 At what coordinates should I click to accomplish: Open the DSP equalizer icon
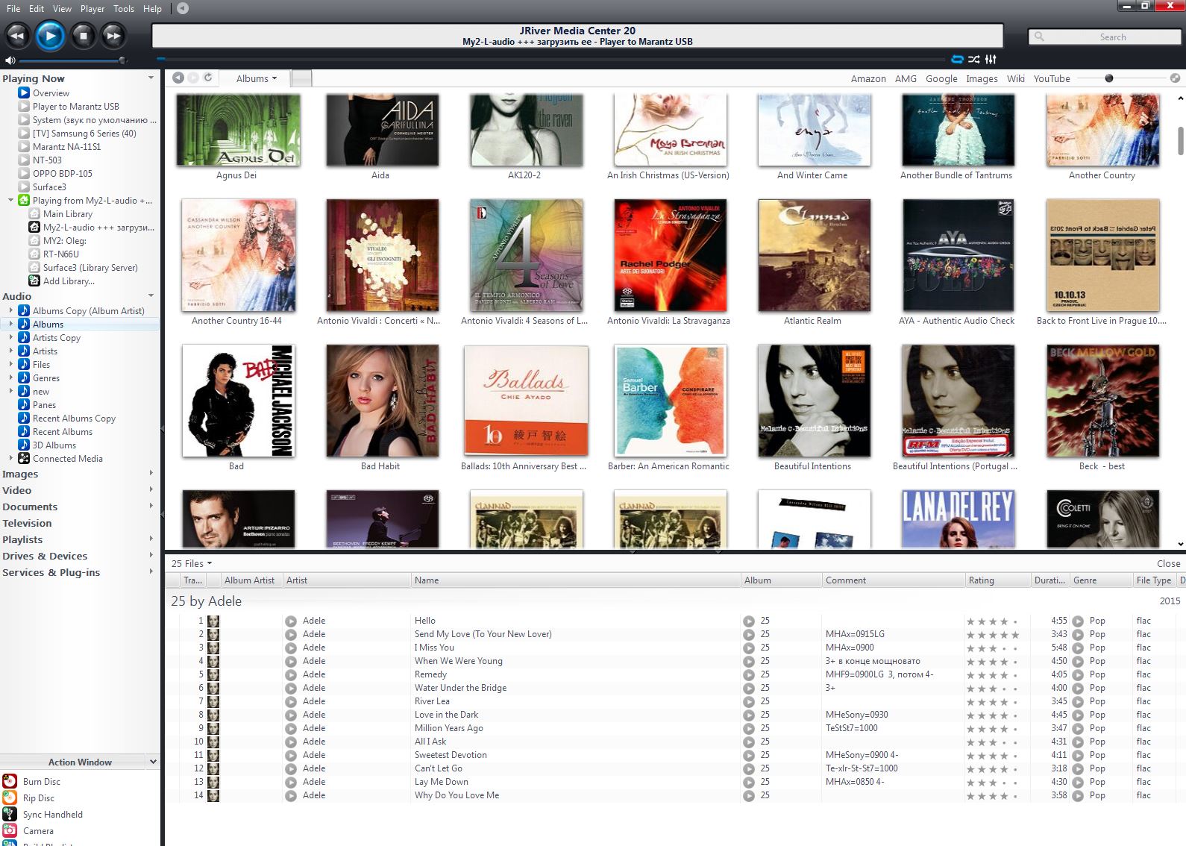click(x=991, y=60)
